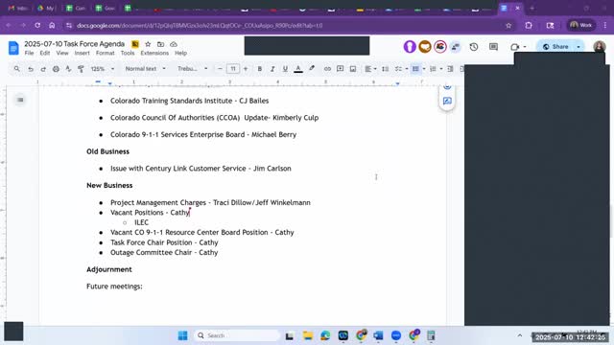Open the Normal text style dropdown
Screen dimensions: 614x345
(x=145, y=69)
